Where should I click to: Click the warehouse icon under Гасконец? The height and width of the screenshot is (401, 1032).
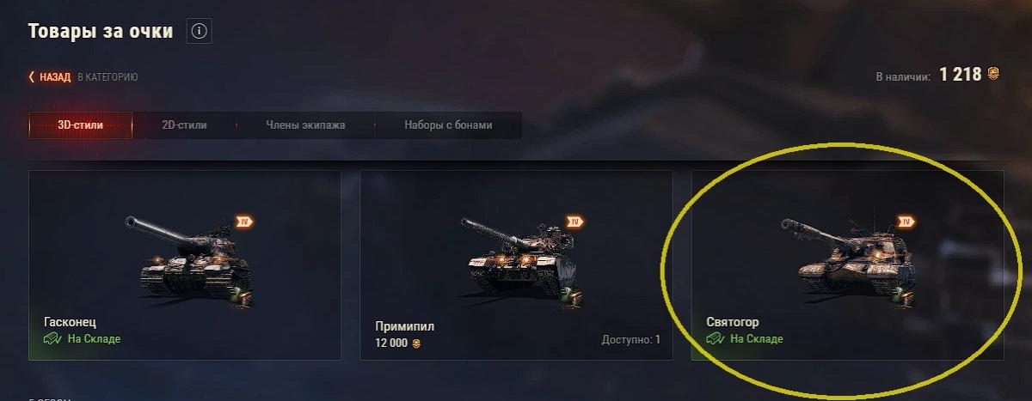pyautogui.click(x=53, y=338)
